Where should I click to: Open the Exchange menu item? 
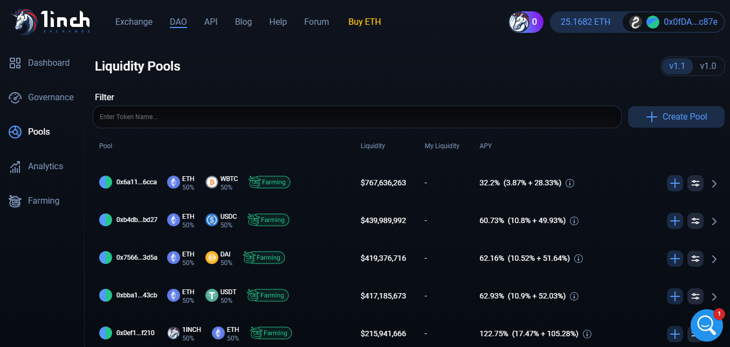tap(134, 22)
